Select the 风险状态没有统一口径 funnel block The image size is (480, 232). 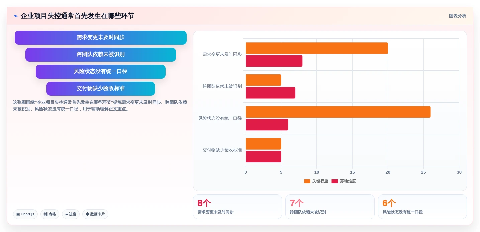pos(101,72)
